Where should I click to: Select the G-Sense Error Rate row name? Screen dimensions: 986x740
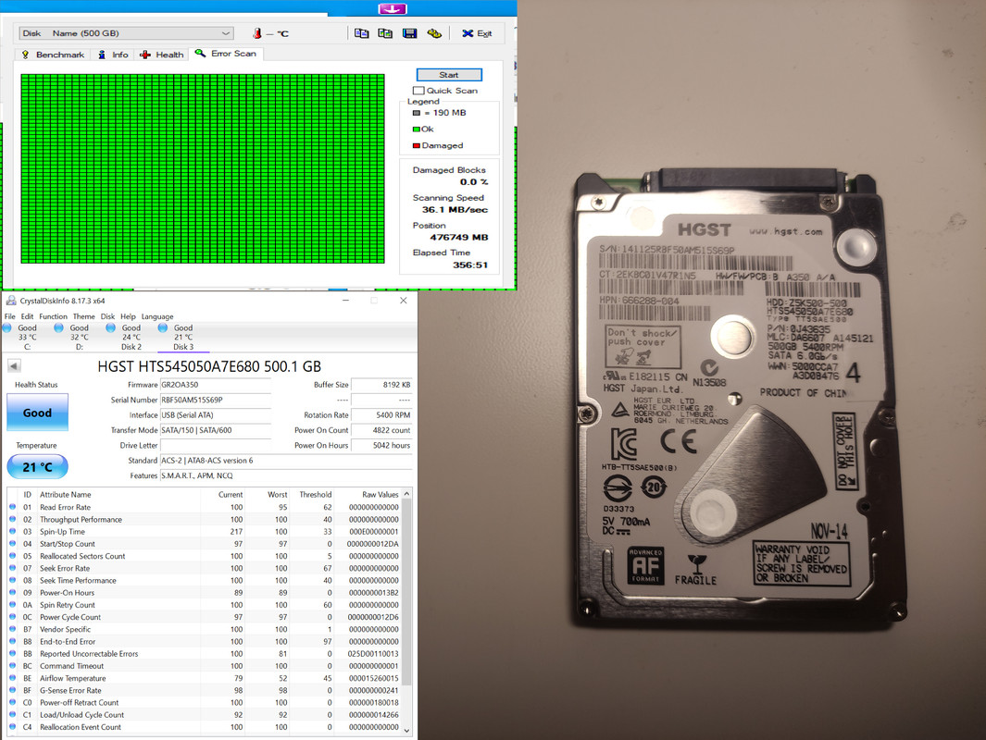(x=70, y=690)
